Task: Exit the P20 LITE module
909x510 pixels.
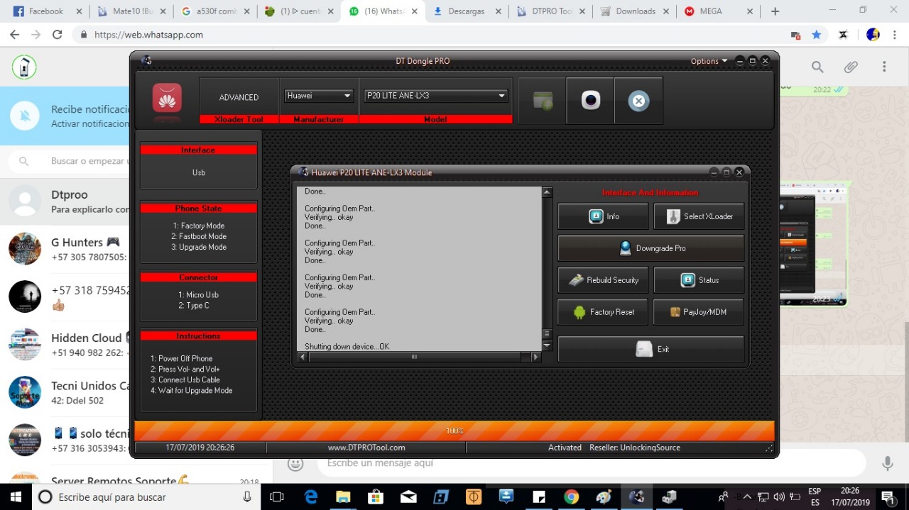Action: [x=651, y=349]
